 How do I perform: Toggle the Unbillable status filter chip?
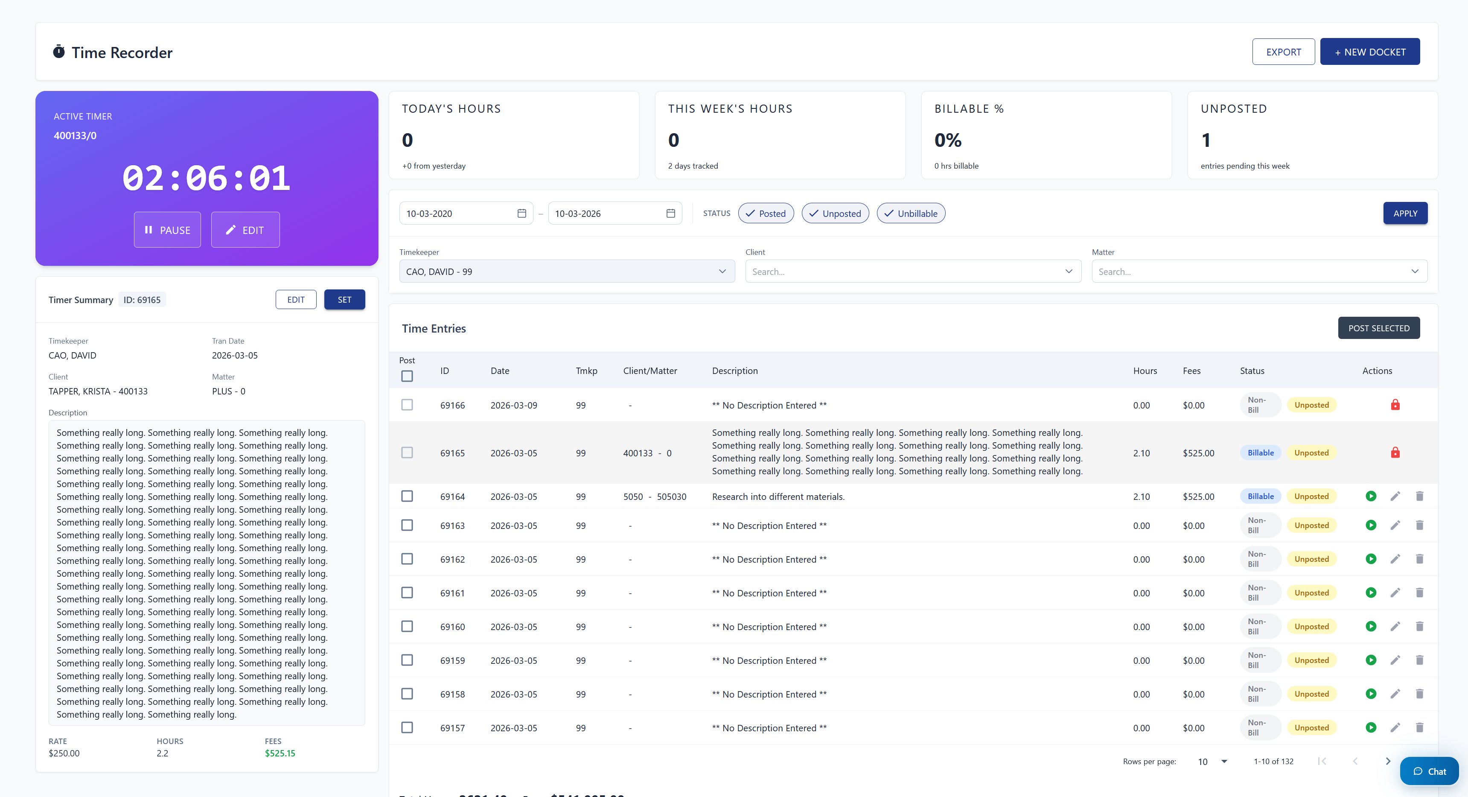tap(910, 213)
